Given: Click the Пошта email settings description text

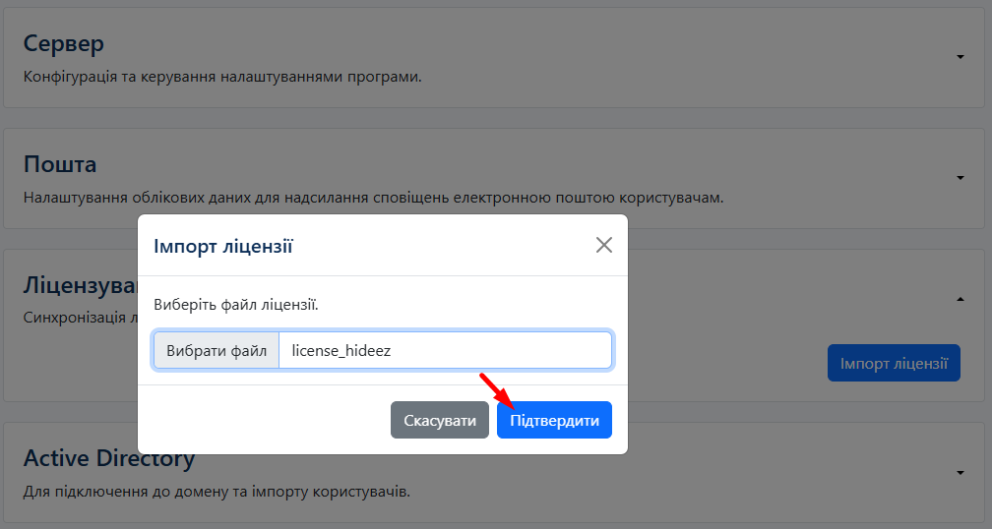Looking at the screenshot, I should [373, 197].
